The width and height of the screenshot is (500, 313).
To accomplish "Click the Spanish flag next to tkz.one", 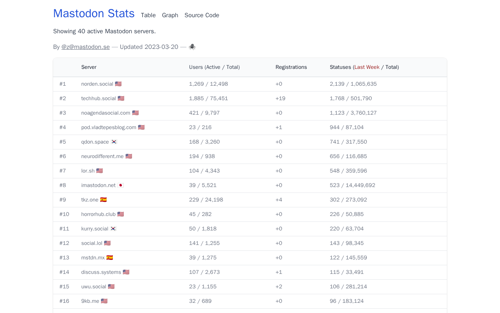I will tap(104, 200).
